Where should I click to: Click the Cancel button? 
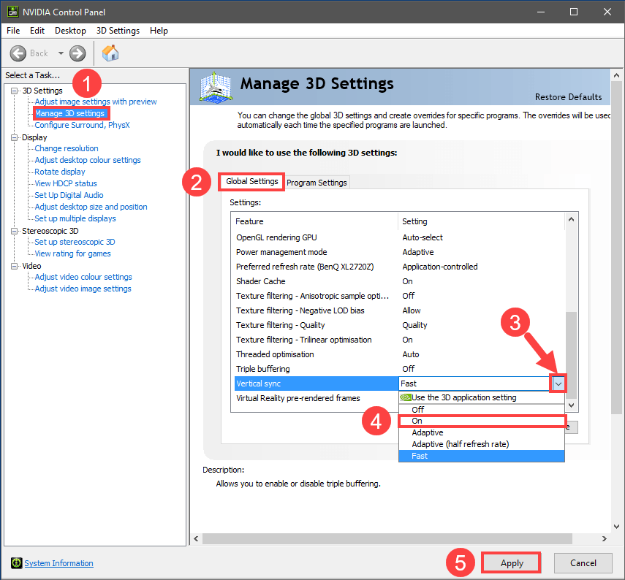tap(583, 563)
